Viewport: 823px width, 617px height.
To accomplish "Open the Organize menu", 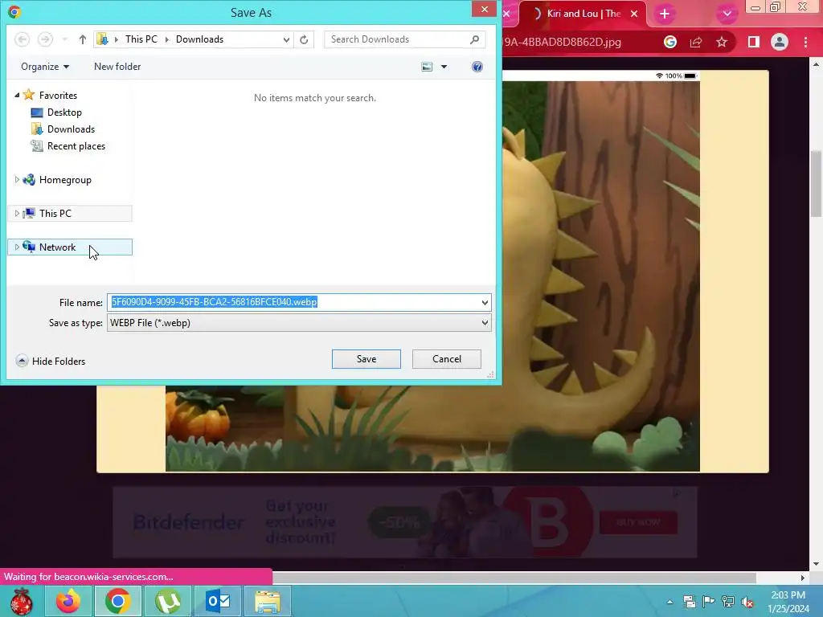I will click(x=45, y=67).
